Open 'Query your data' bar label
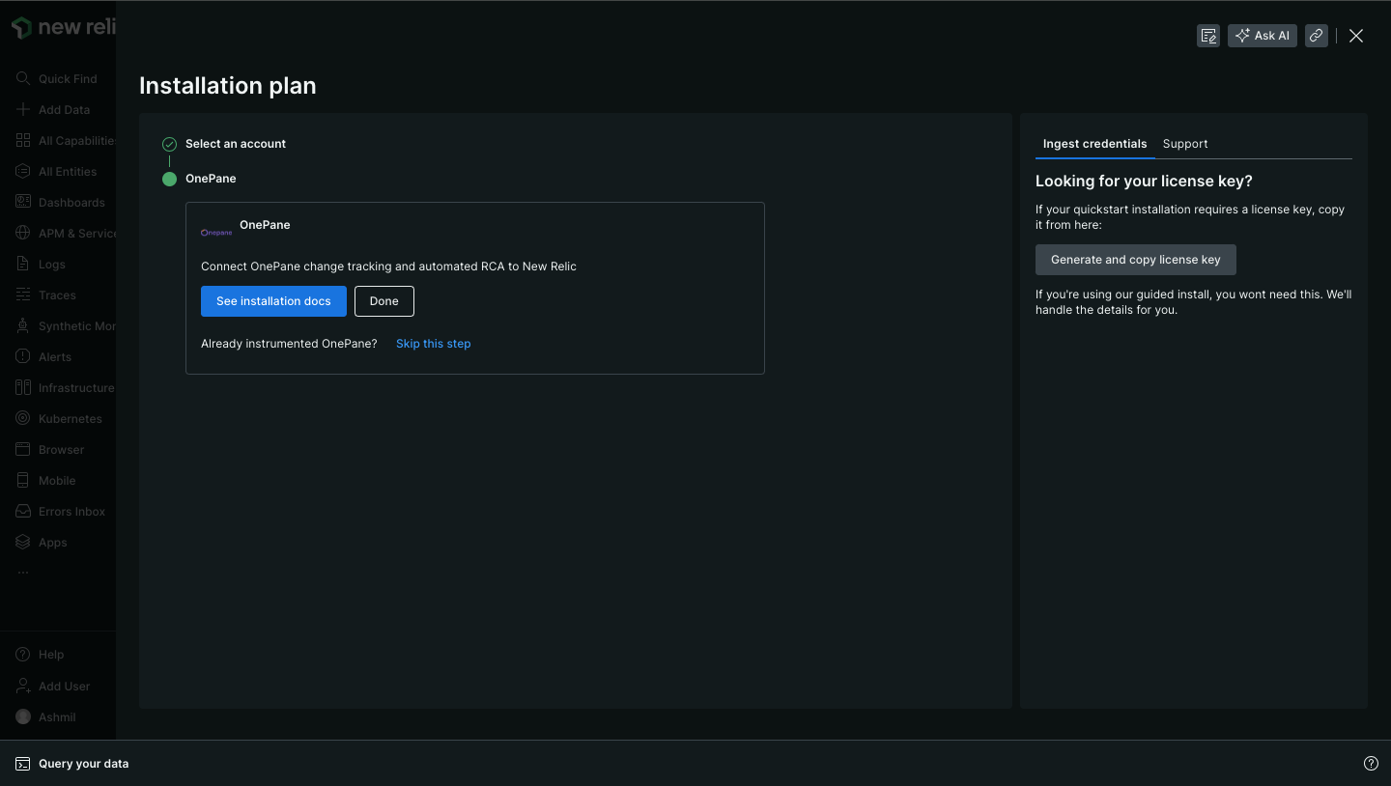Viewport: 1391px width, 786px height. (x=84, y=764)
